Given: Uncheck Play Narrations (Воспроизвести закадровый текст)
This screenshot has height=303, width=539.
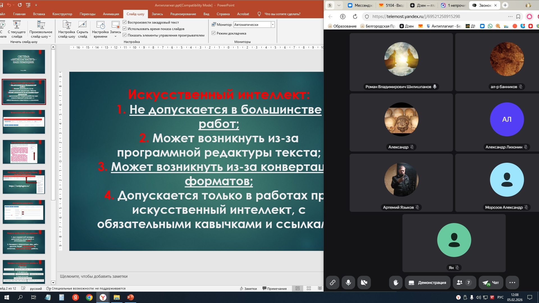Looking at the screenshot, I should pyautogui.click(x=125, y=22).
